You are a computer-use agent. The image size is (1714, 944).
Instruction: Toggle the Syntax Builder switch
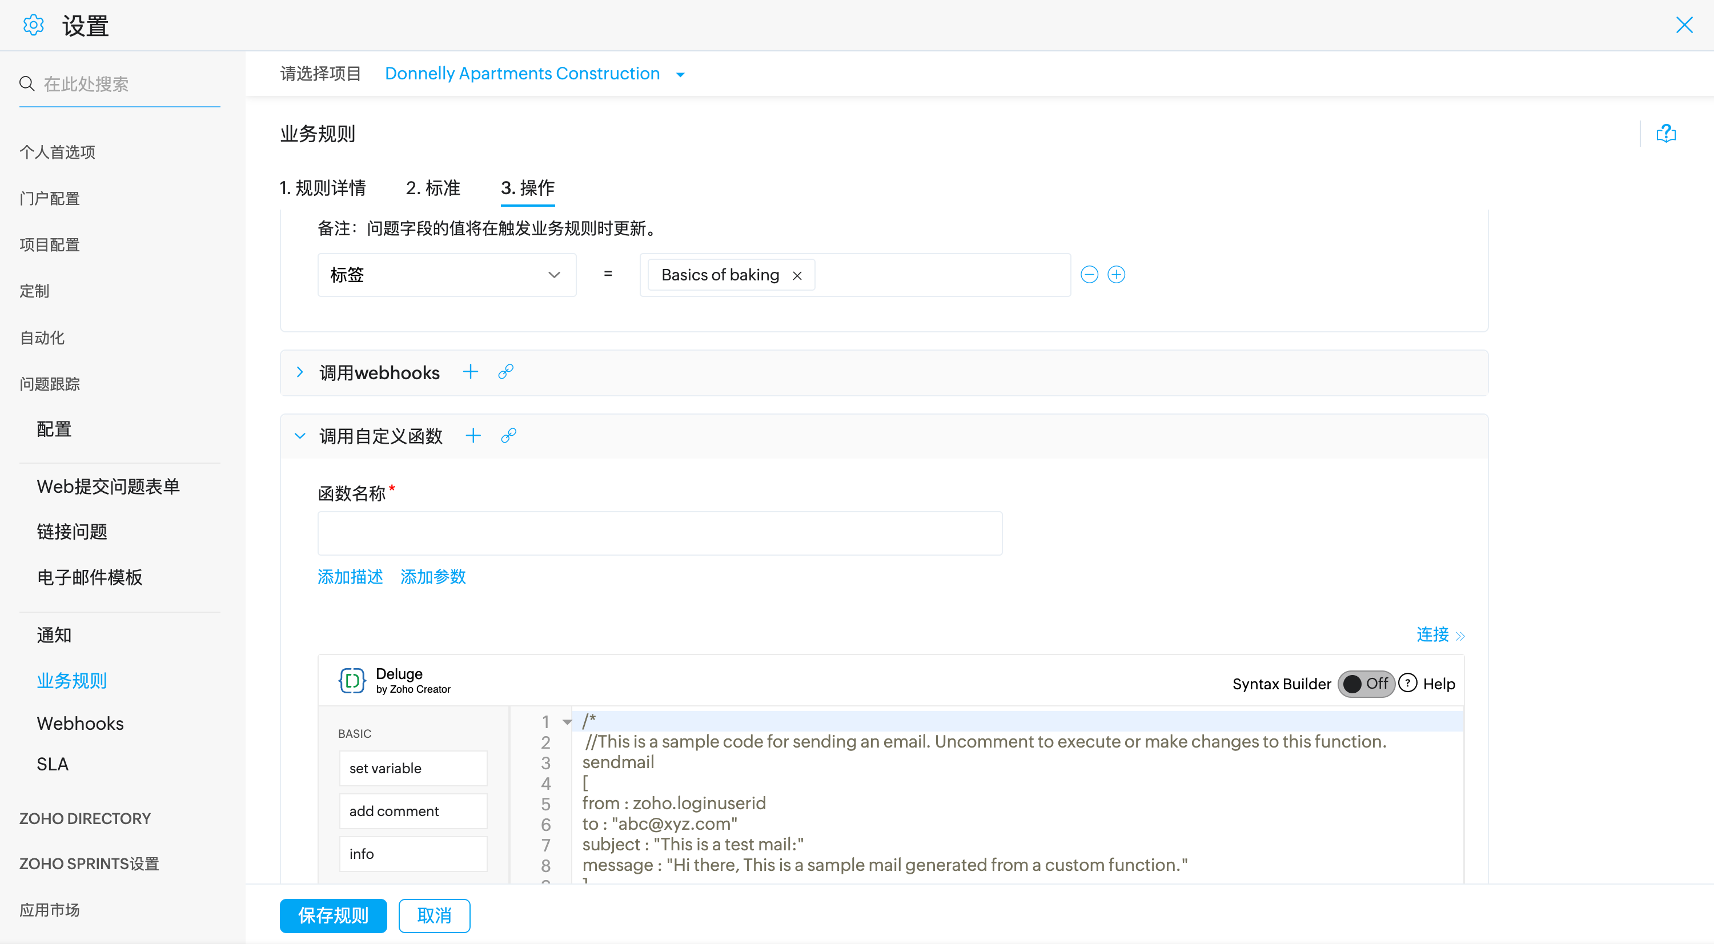click(1366, 684)
